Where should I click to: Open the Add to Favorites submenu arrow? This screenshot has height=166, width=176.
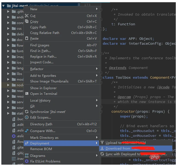click(x=97, y=75)
